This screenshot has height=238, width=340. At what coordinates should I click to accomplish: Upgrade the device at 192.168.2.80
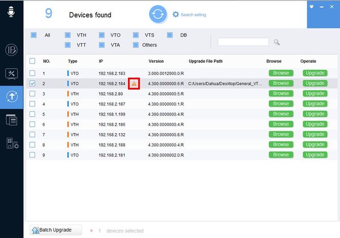point(315,93)
